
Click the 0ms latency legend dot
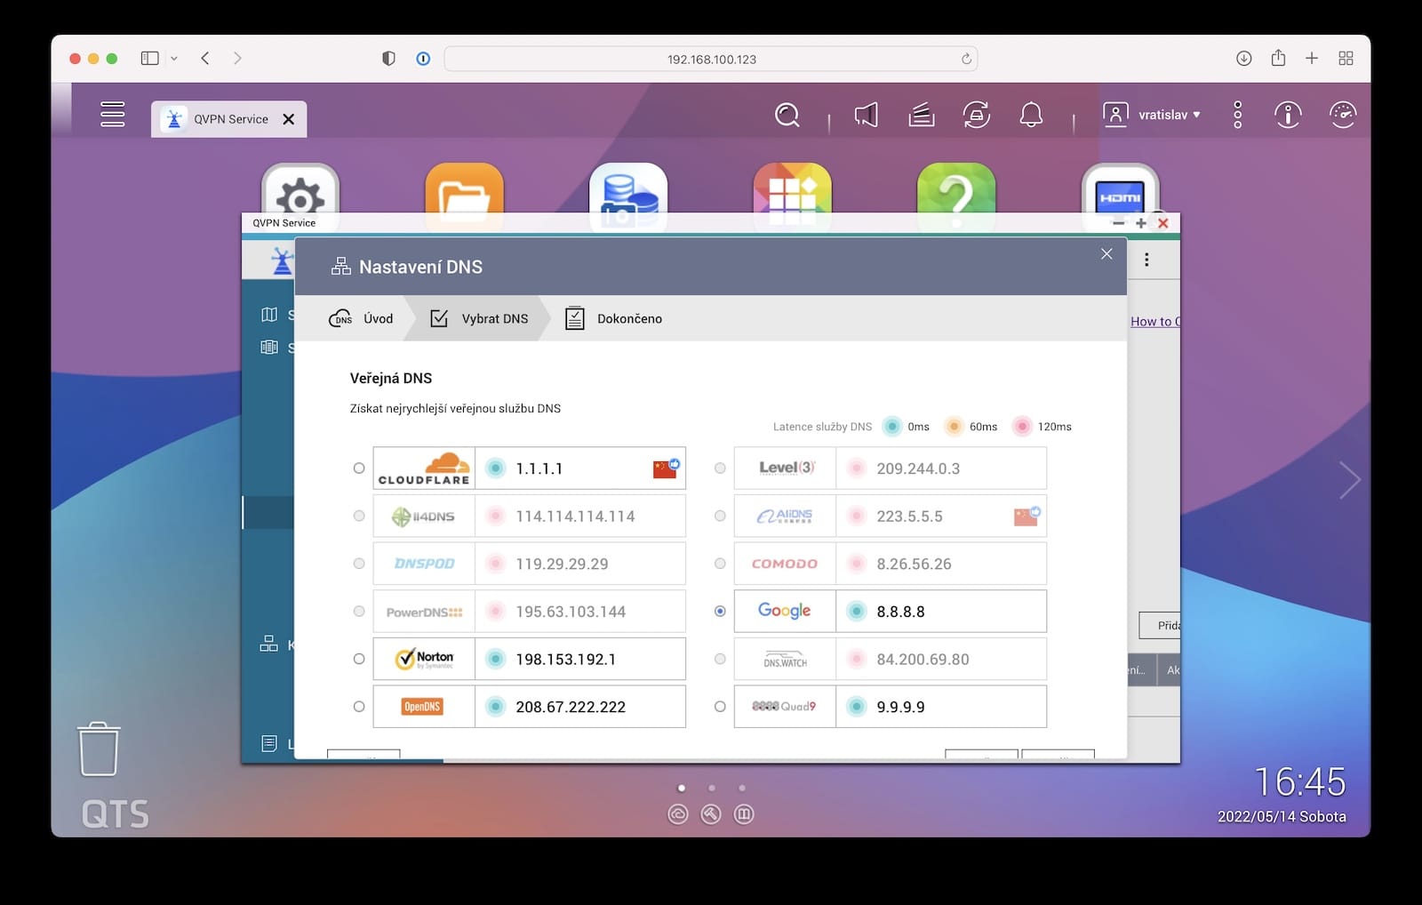tap(892, 427)
